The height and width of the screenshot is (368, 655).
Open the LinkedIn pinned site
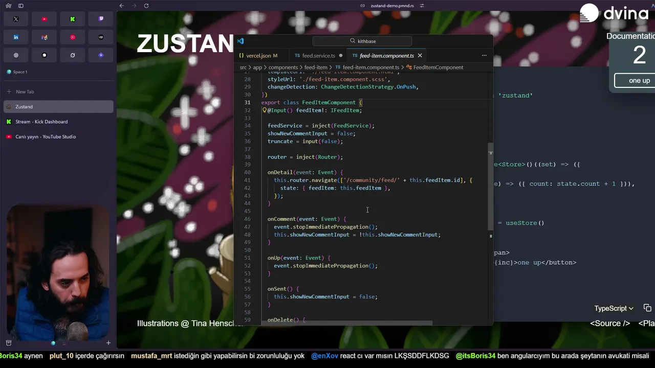coord(16,37)
